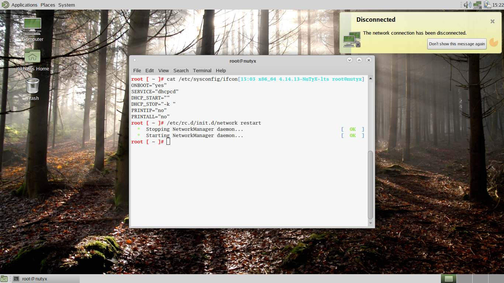Switch to the active first workspace
This screenshot has width=504, height=283.
tap(449, 279)
